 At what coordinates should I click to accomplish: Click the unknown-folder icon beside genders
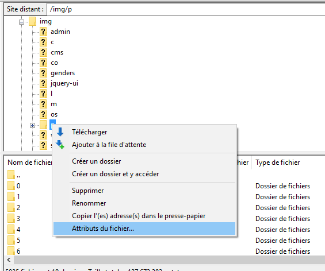(43, 73)
